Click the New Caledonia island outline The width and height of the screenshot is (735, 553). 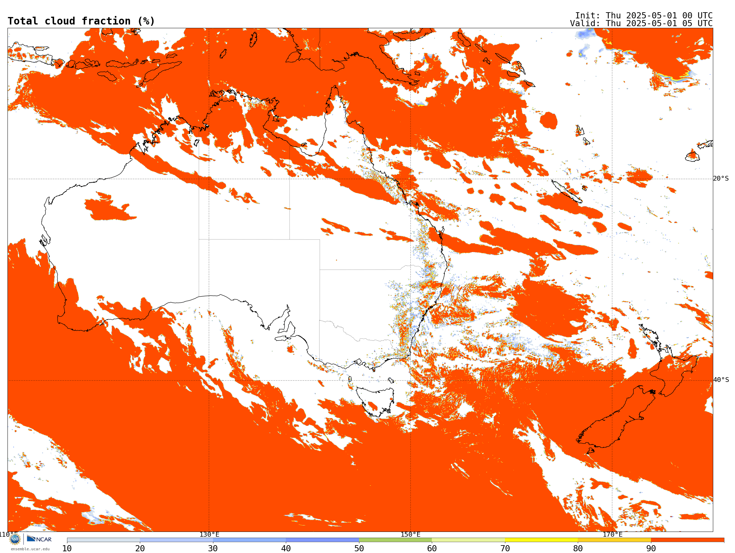(566, 191)
